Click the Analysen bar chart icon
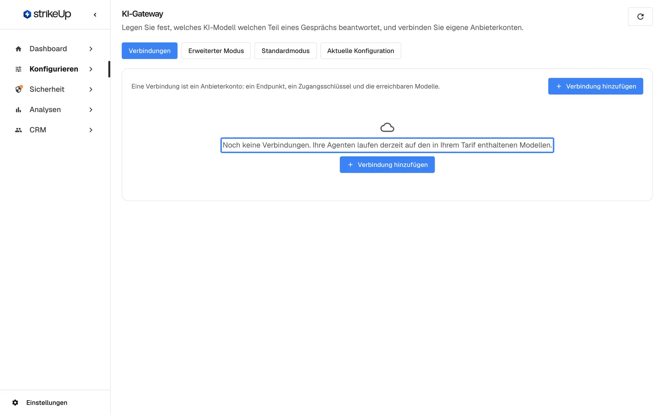664x415 pixels. coord(18,110)
